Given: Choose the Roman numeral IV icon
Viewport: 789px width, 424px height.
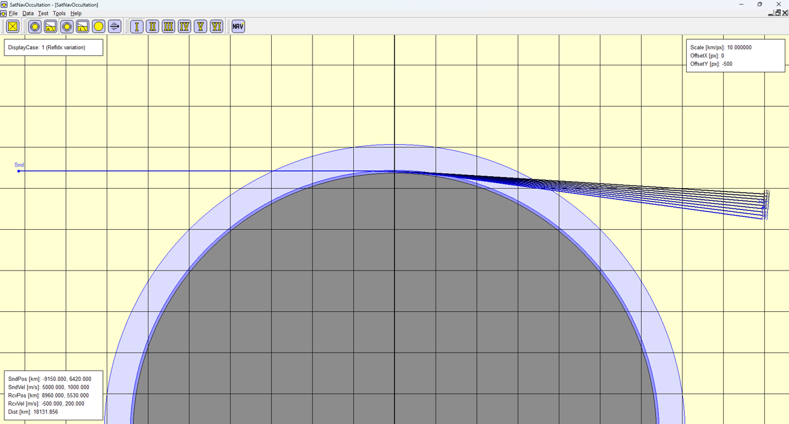Looking at the screenshot, I should coord(184,26).
